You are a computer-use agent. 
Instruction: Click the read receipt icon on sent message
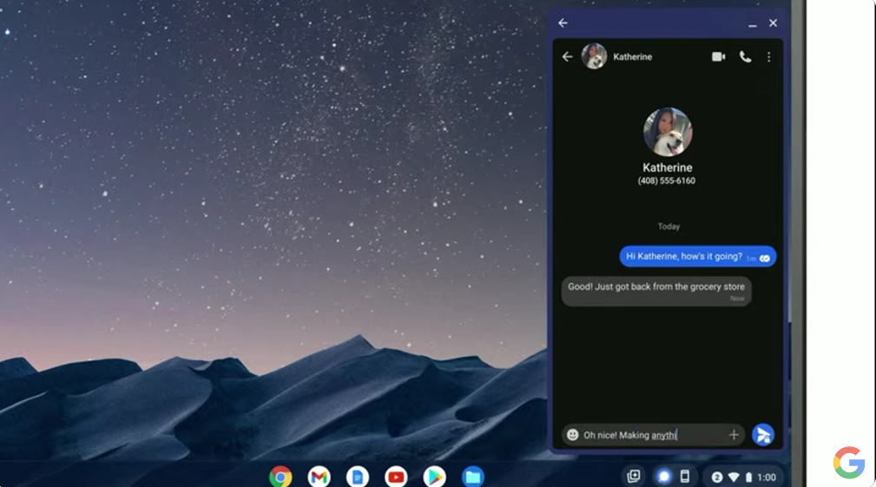[765, 258]
